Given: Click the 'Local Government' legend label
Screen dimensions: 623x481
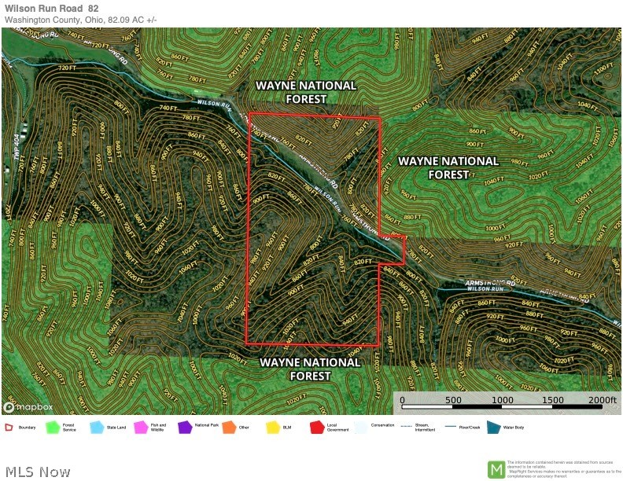Looking at the screenshot, I should [337, 428].
